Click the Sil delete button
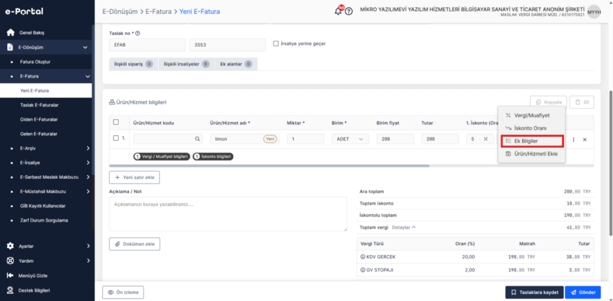613x301 pixels. (582, 102)
